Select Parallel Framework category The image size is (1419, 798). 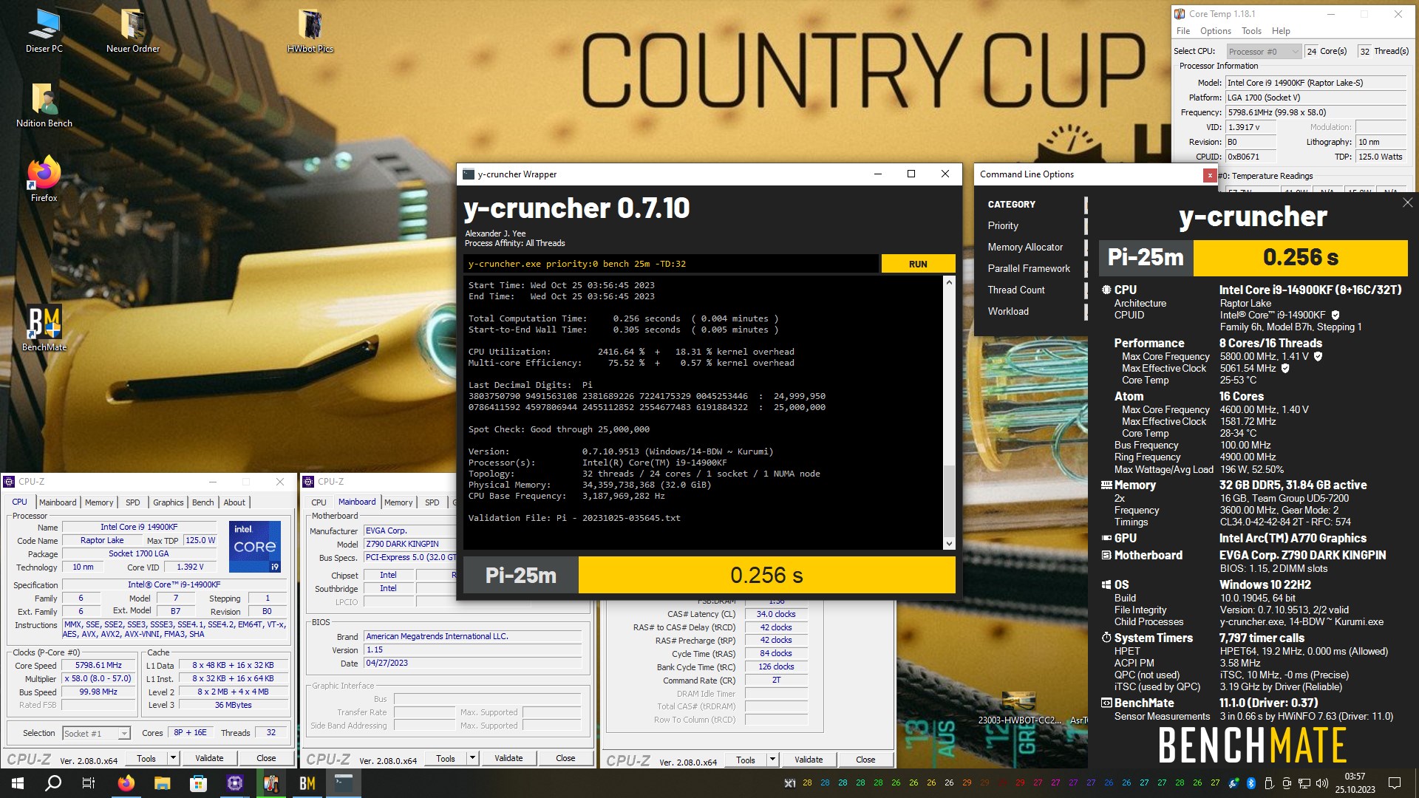[1029, 268]
